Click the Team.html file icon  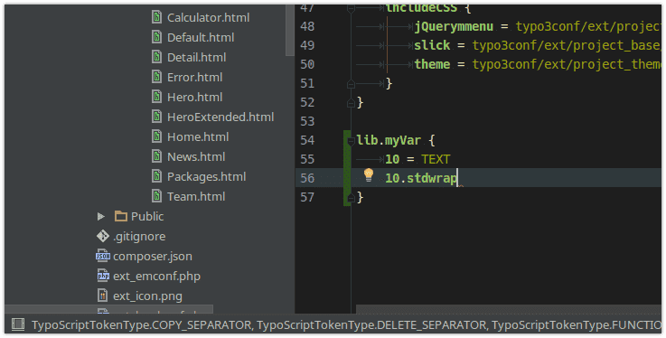(x=156, y=197)
